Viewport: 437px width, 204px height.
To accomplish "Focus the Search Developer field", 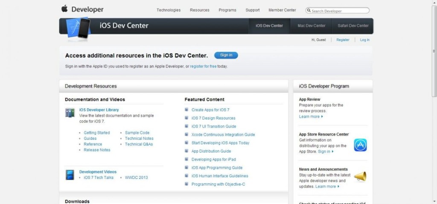I will (x=339, y=11).
